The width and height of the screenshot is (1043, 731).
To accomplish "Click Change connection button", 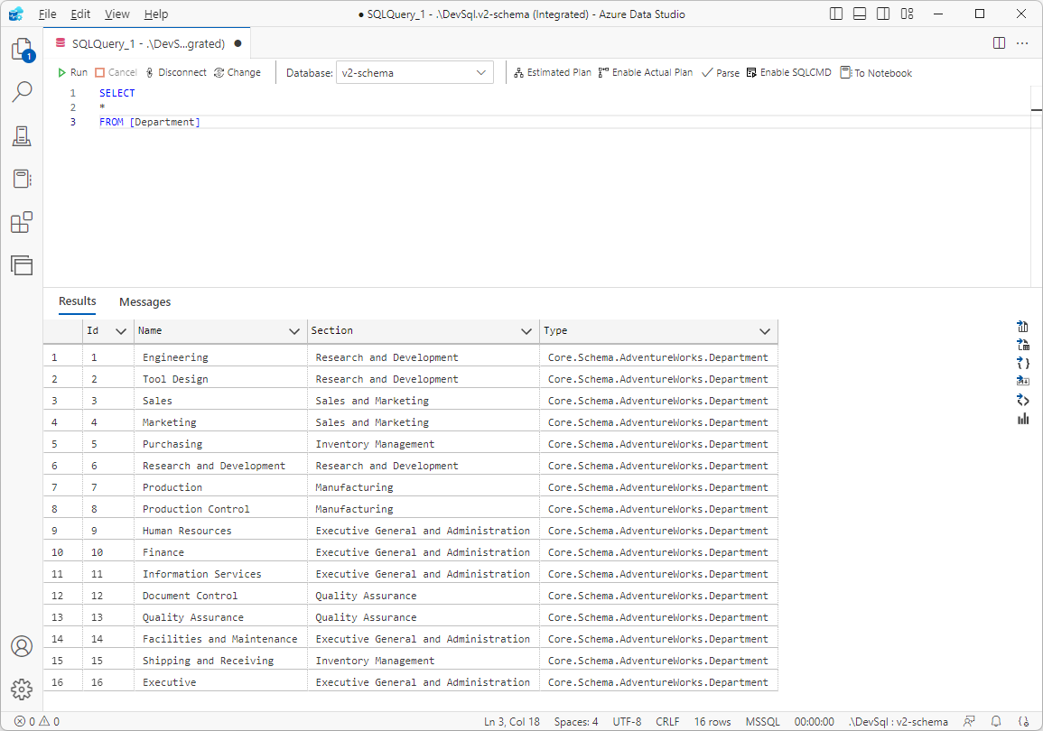I will [237, 72].
